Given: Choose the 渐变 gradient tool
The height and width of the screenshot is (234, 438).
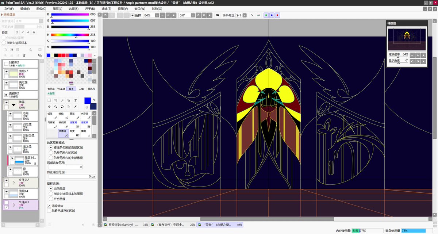Looking at the screenshot, I should [74, 134].
